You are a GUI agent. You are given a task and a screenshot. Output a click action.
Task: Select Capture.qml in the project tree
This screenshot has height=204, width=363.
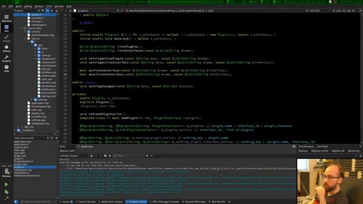(x=48, y=62)
